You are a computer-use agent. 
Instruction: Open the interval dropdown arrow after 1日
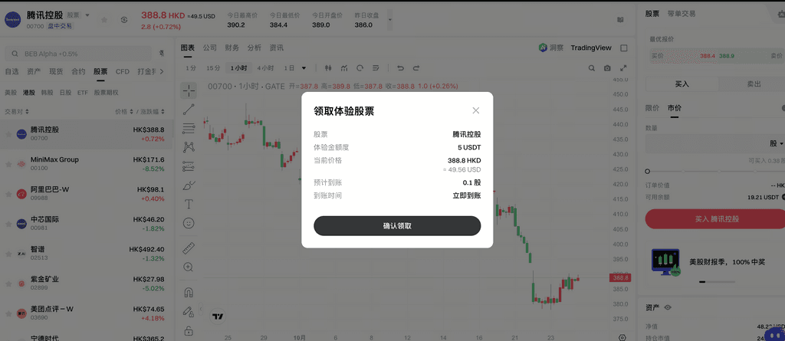[x=304, y=67]
